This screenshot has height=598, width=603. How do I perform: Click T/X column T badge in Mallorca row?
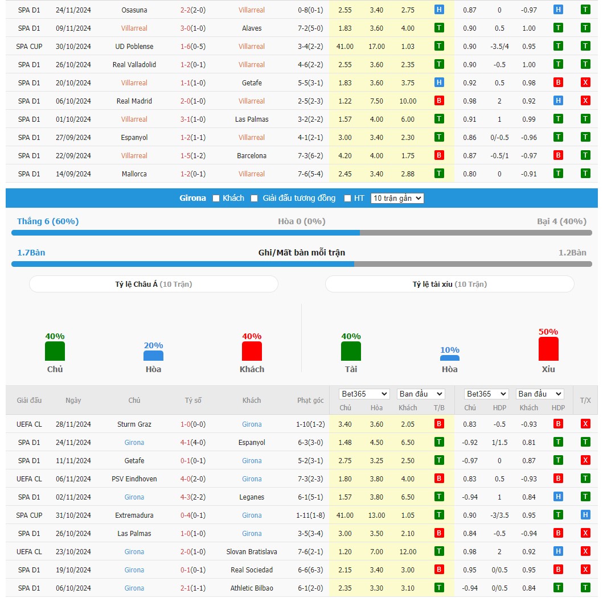[x=585, y=174]
